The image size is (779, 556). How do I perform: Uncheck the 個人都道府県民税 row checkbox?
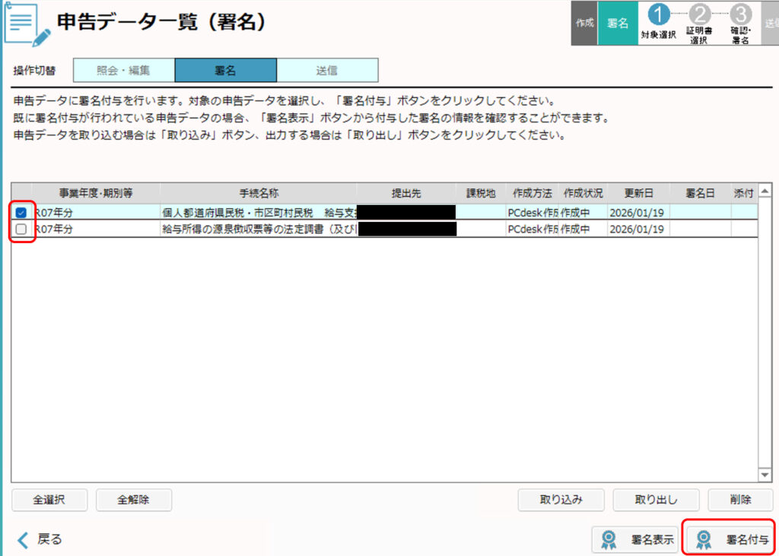click(x=21, y=213)
